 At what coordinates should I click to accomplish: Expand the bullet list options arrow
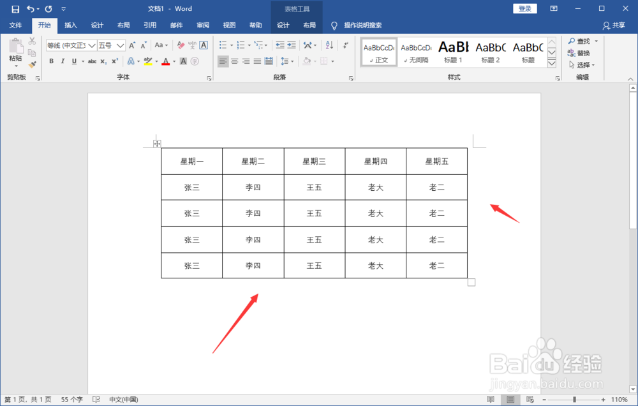[231, 44]
